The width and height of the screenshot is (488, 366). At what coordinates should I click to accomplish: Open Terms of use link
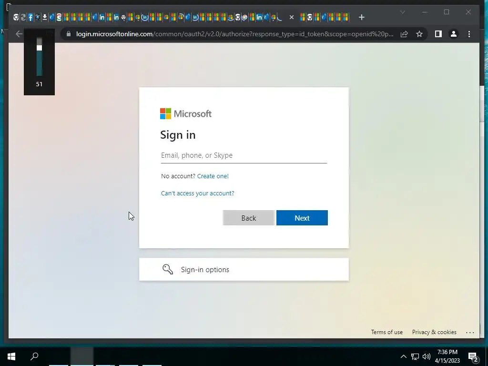coord(386,332)
